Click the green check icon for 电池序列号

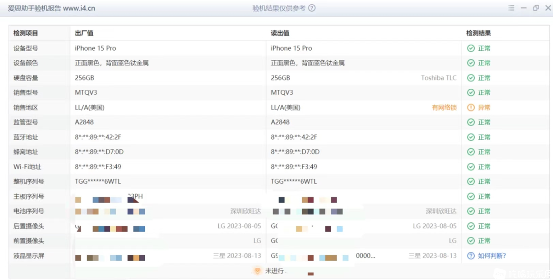(471, 211)
